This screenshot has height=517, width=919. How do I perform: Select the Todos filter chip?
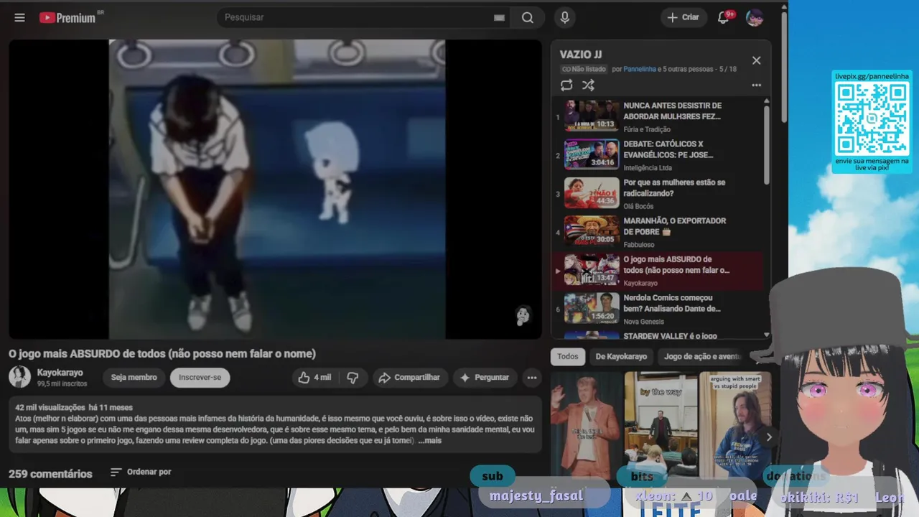[x=567, y=356]
